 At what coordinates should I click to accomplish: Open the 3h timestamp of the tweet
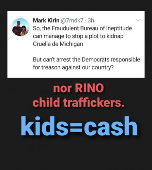(x=91, y=20)
